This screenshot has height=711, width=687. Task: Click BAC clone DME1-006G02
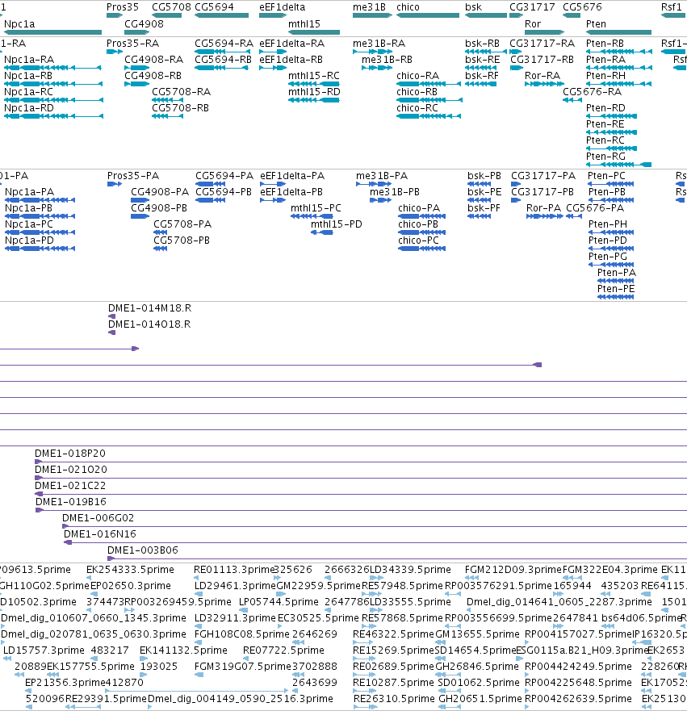[98, 518]
